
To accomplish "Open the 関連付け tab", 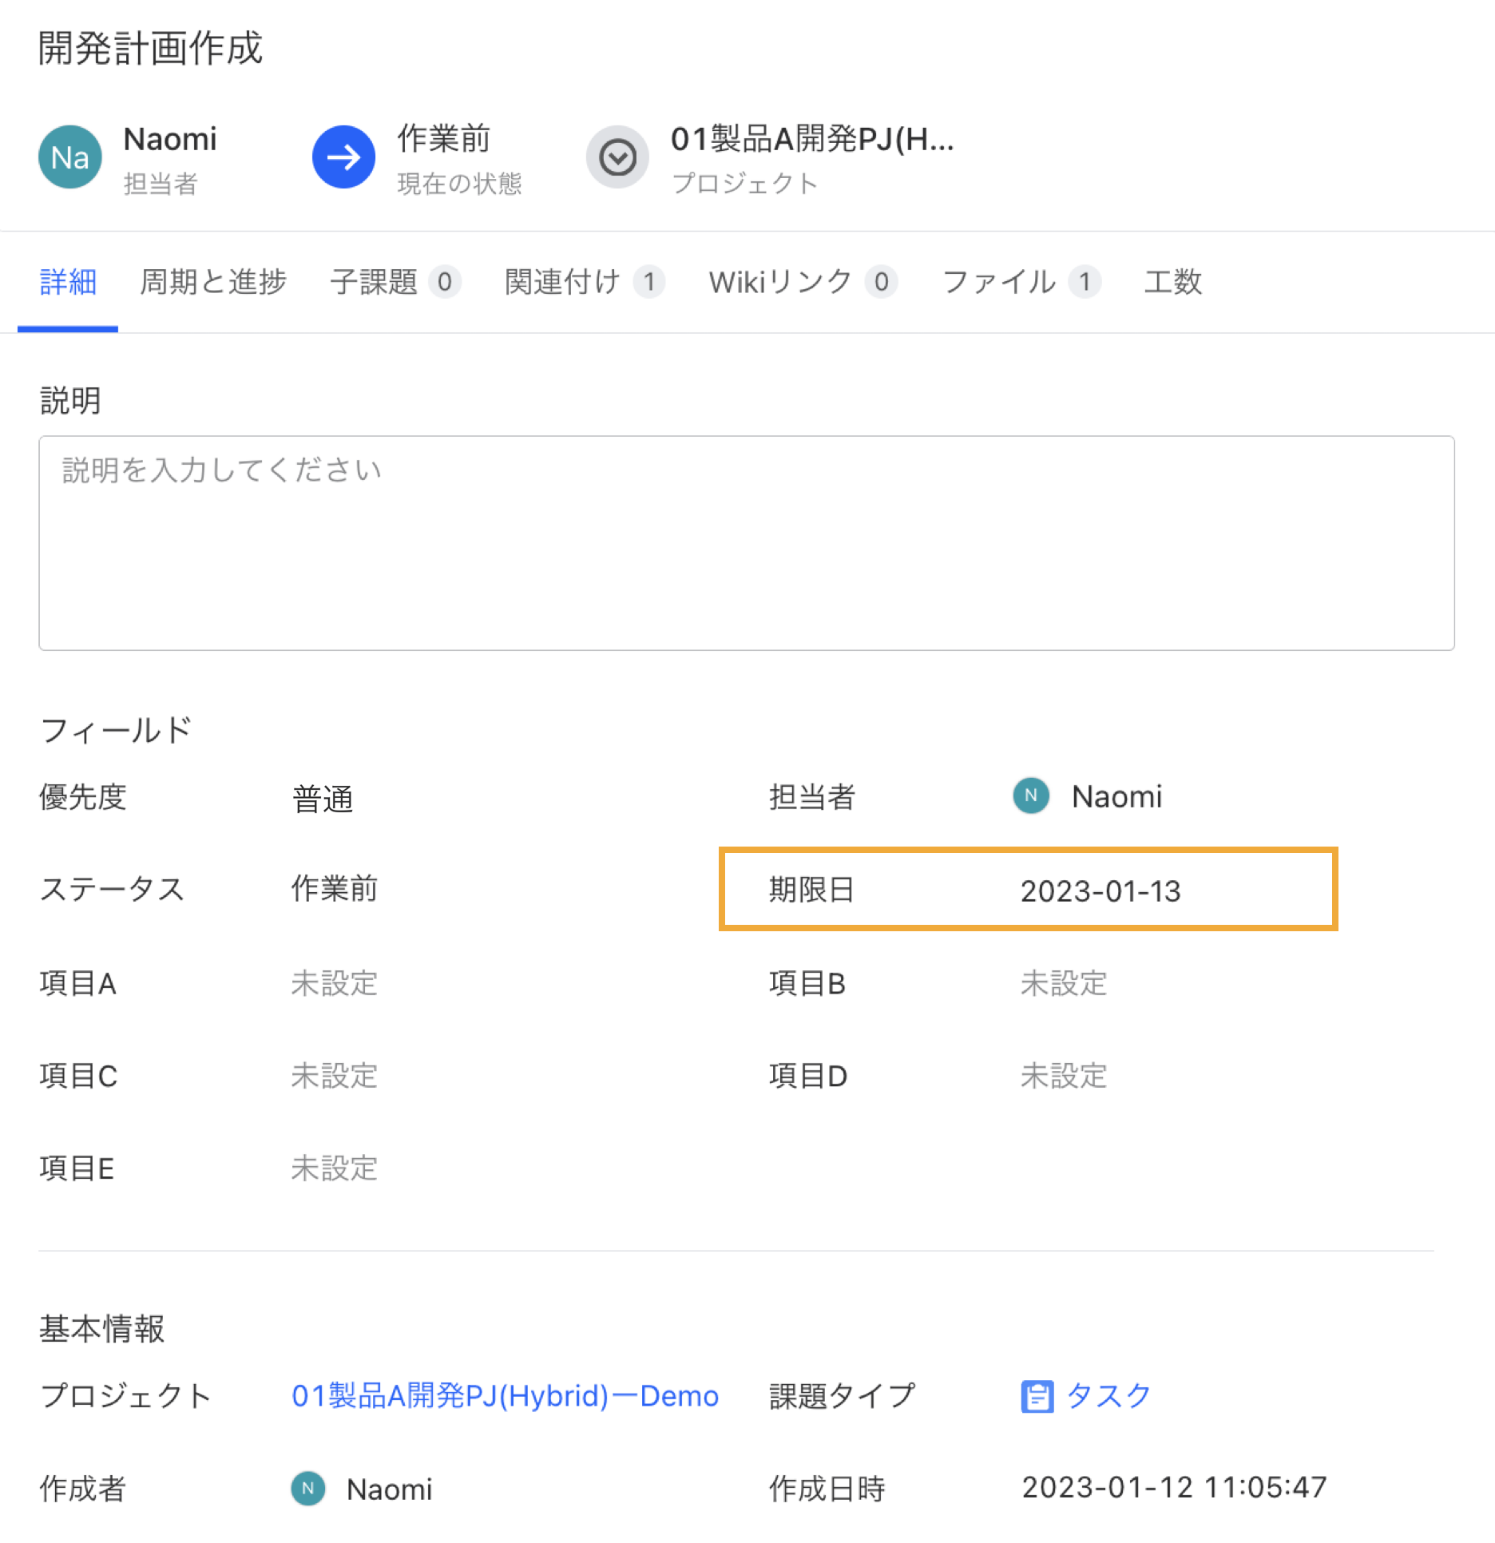I will [x=562, y=282].
